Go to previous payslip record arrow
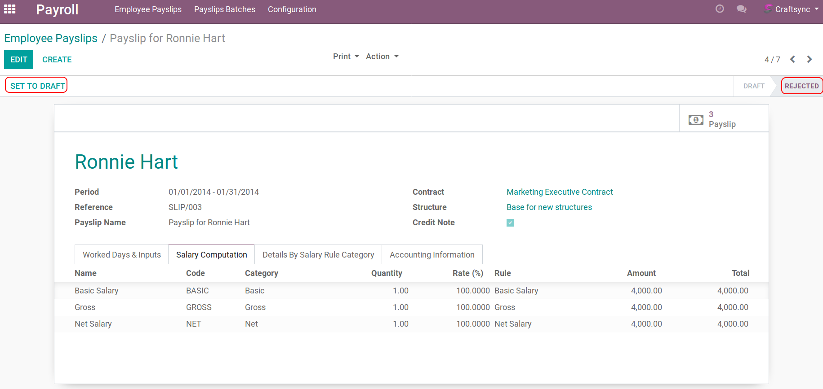 click(x=792, y=59)
